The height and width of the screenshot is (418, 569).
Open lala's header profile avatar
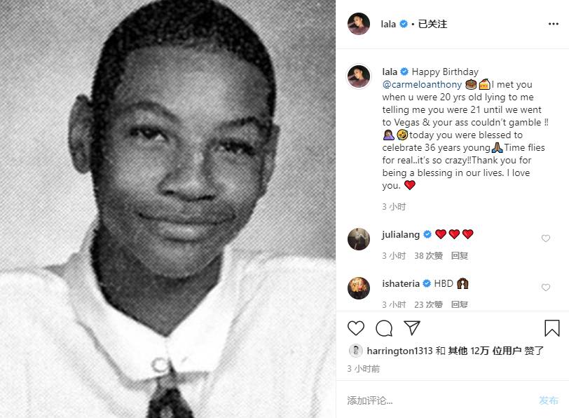click(359, 24)
